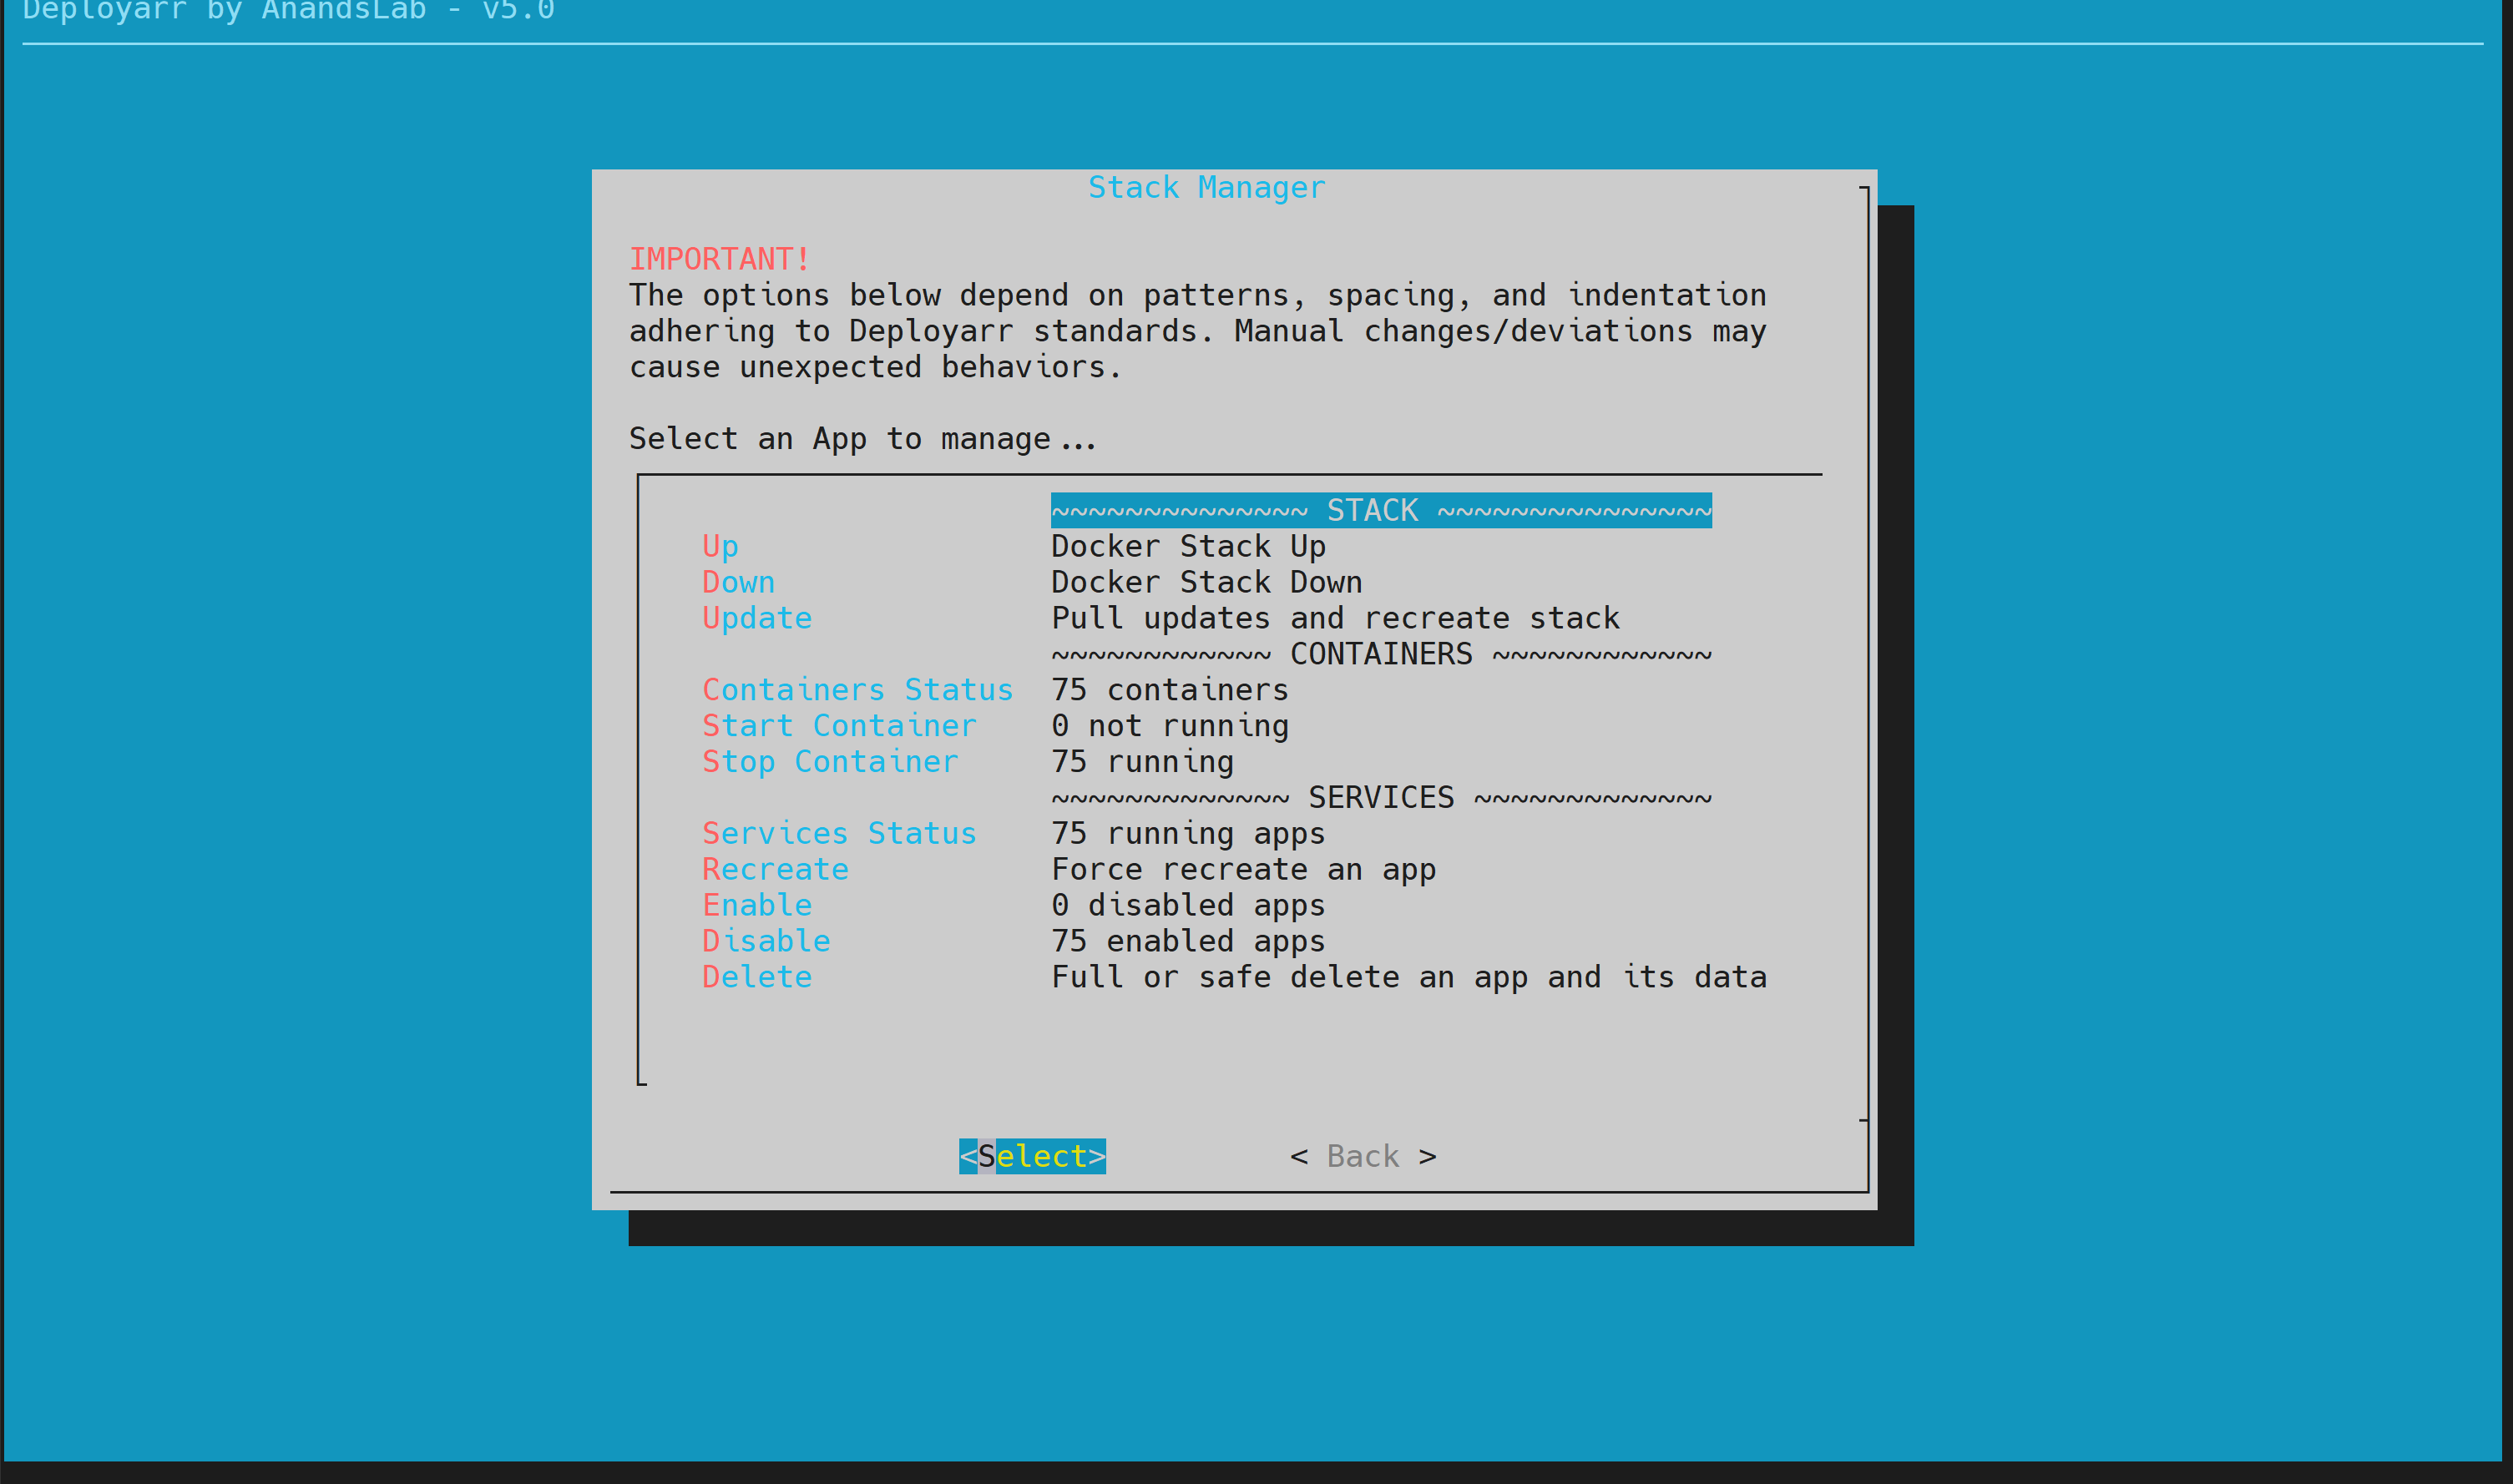Click the Back button
This screenshot has width=2513, height=1484.
coord(1363,1156)
